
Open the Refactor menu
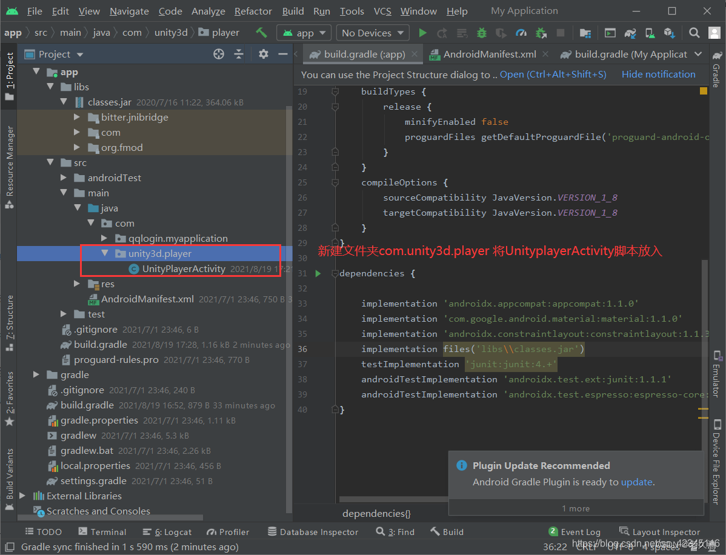[x=253, y=11]
